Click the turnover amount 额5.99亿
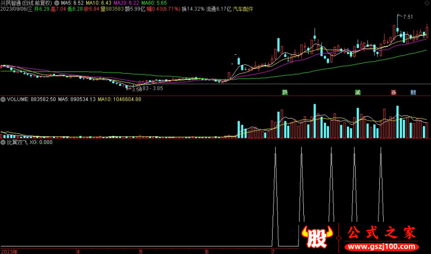 pos(135,9)
